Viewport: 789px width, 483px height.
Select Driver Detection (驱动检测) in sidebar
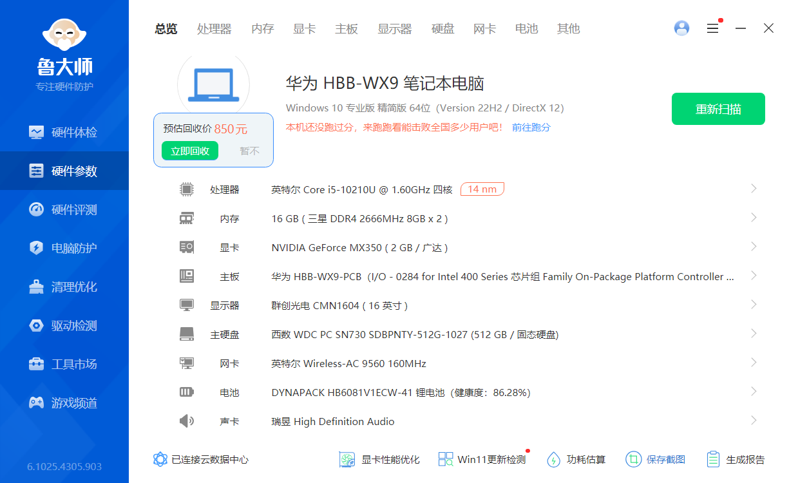pyautogui.click(x=64, y=326)
